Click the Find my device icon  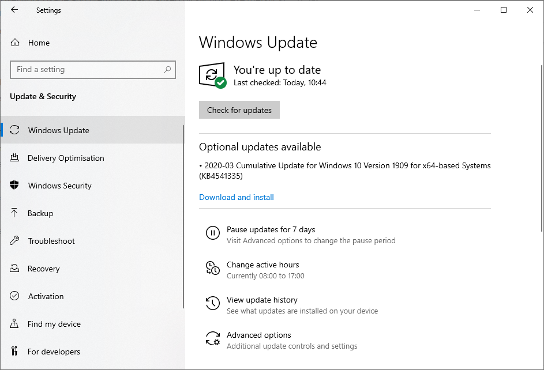point(14,323)
